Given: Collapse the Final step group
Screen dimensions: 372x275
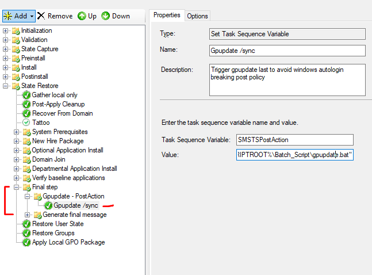Looking at the screenshot, I should click(17, 187).
